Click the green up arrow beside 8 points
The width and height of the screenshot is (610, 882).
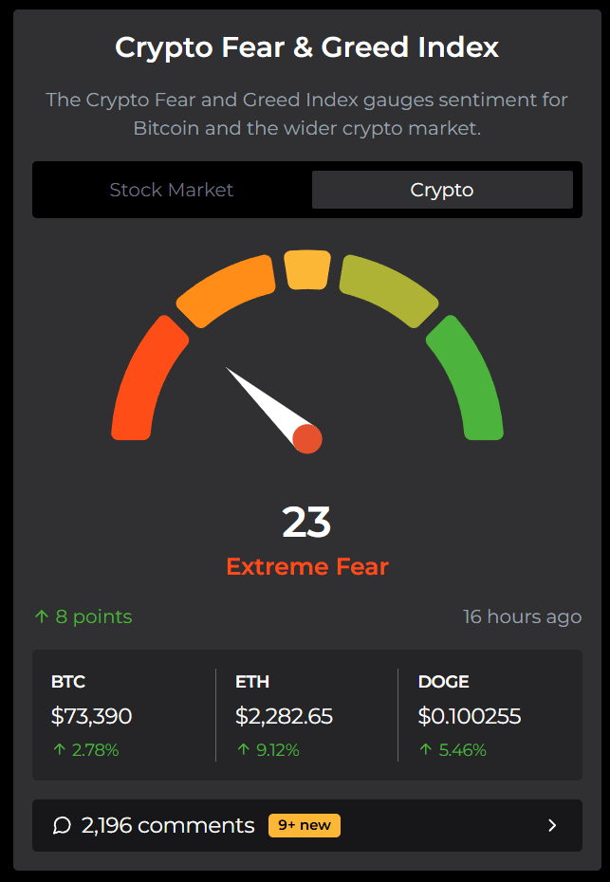point(41,616)
